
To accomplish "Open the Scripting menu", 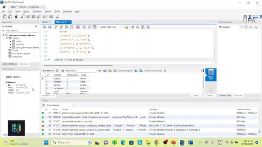I will [x=67, y=11].
